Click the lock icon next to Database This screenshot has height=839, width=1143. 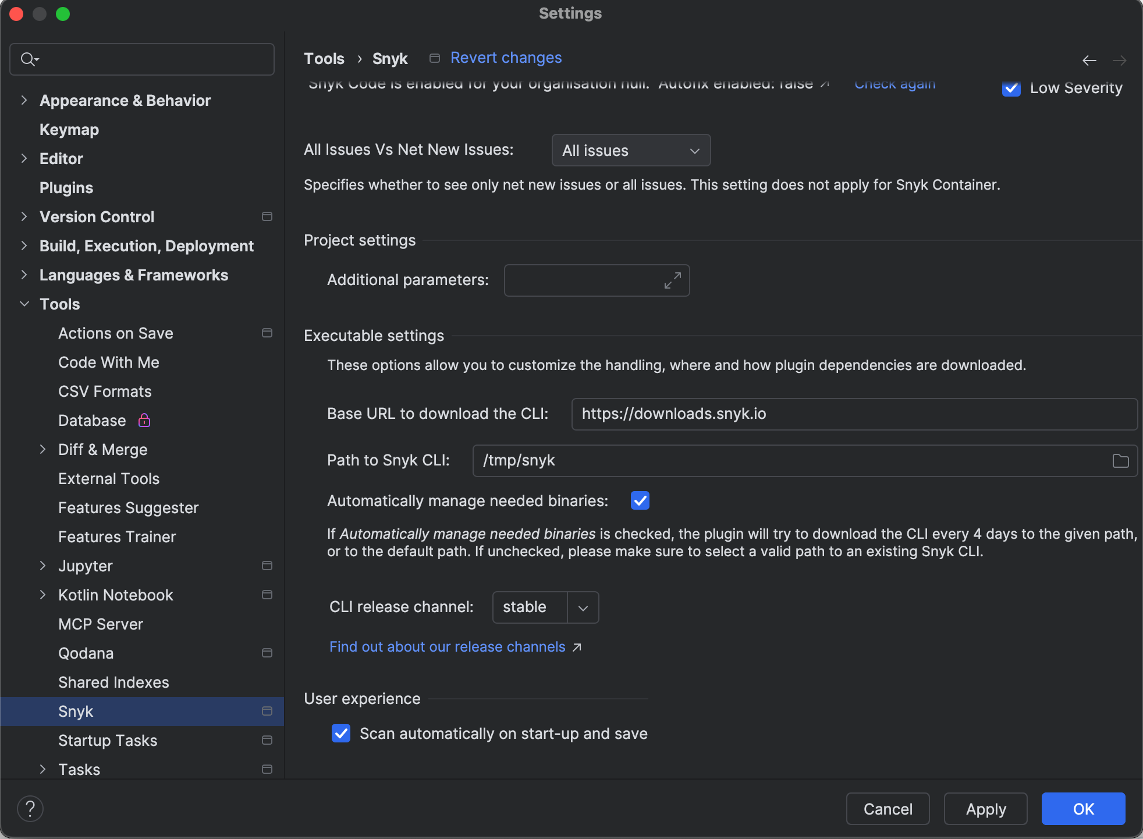(144, 420)
